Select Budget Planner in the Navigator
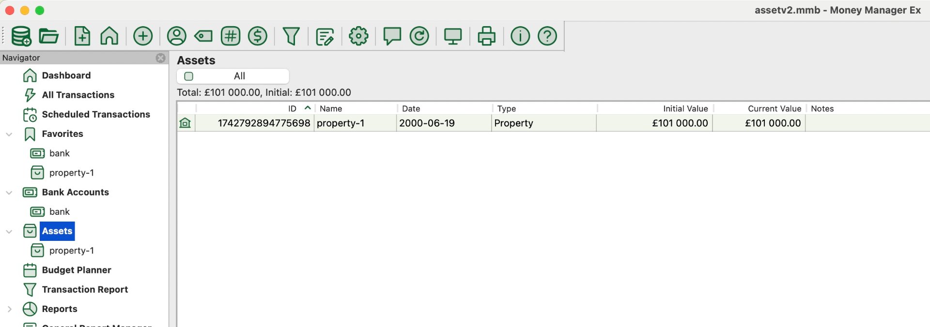Screen dimensions: 930x327 [x=76, y=270]
